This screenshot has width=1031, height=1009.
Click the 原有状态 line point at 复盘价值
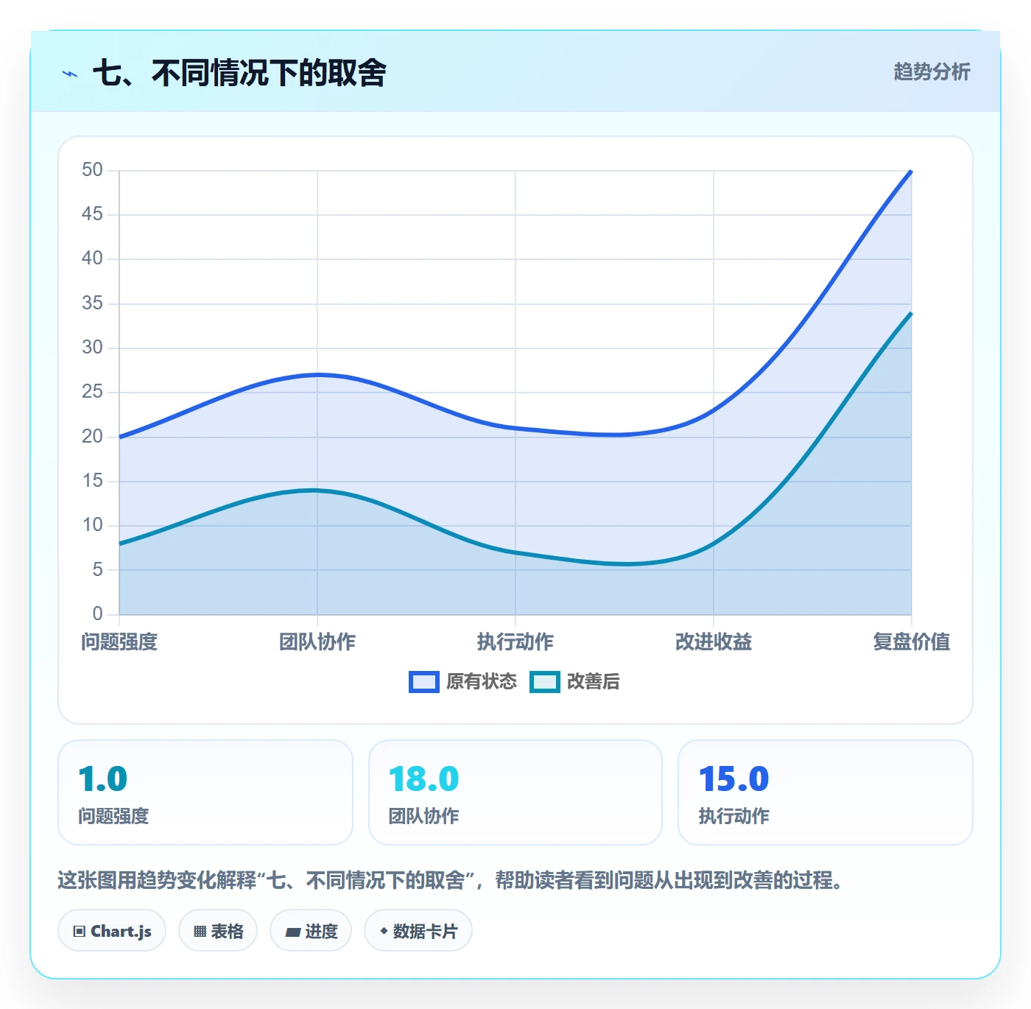(912, 171)
